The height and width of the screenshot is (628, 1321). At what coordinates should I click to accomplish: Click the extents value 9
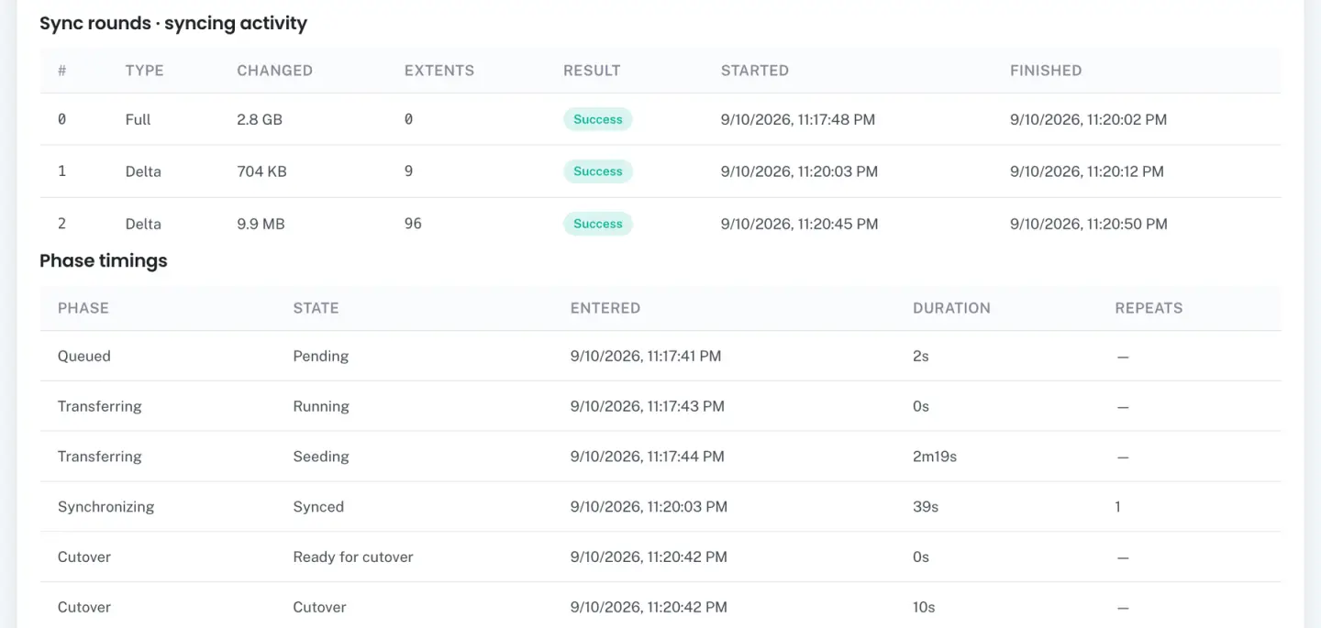tap(409, 171)
